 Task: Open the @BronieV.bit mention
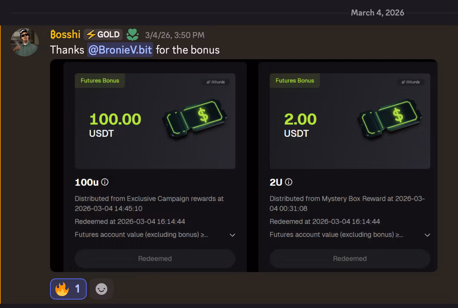point(120,50)
